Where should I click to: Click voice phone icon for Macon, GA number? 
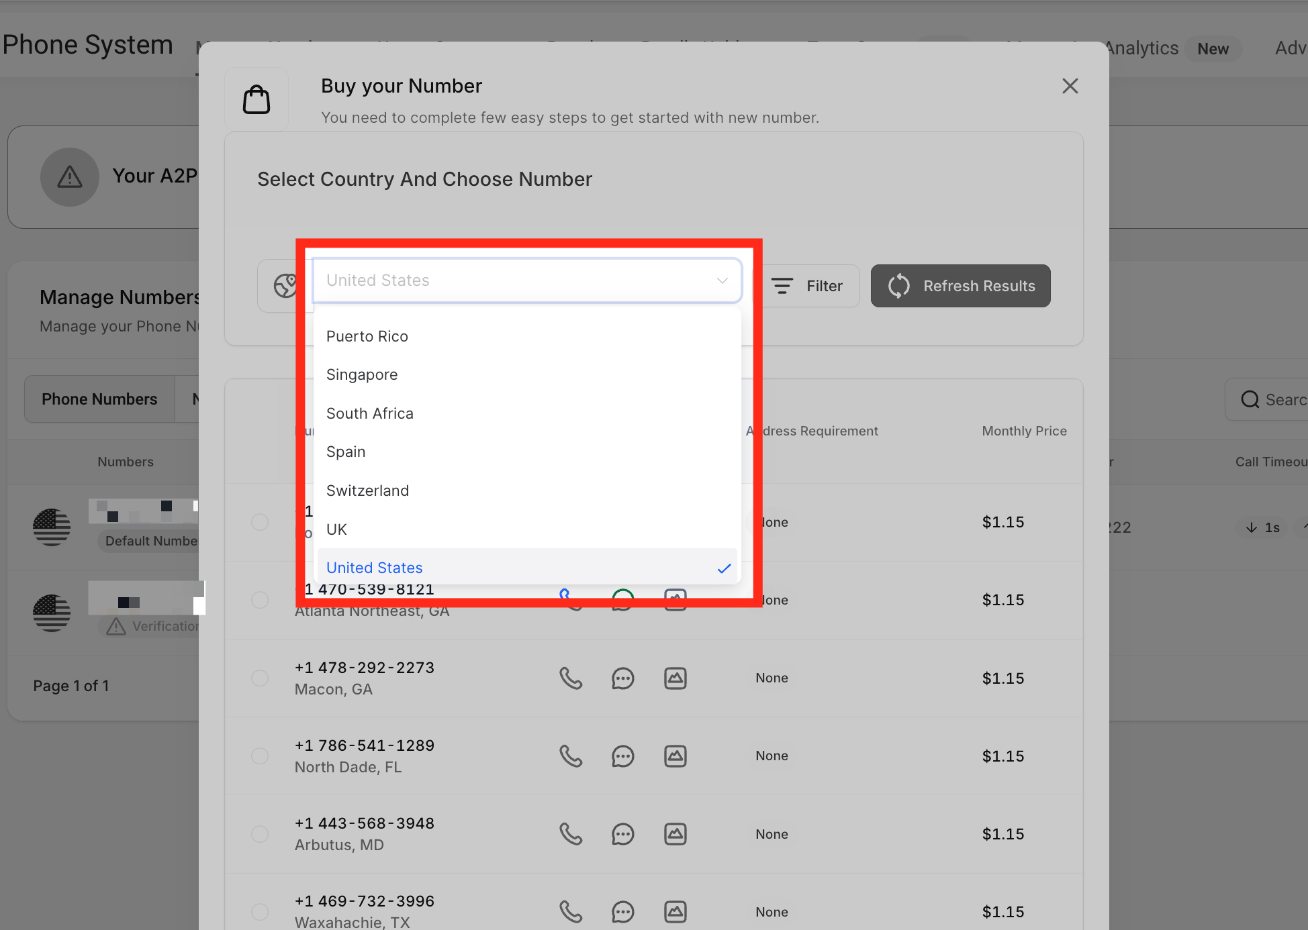coord(571,678)
